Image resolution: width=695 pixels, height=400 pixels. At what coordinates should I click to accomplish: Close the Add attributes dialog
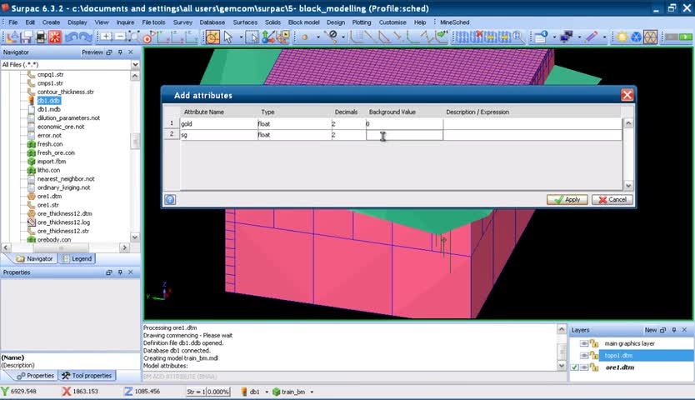pos(627,95)
